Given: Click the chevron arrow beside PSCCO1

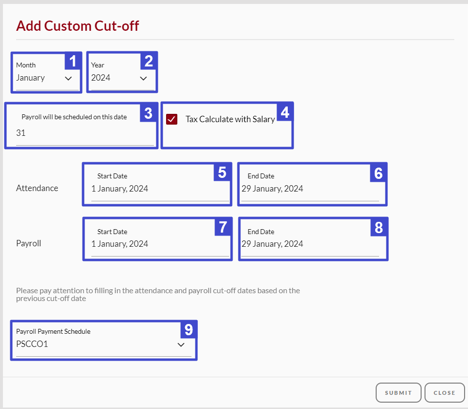Looking at the screenshot, I should click(x=181, y=345).
